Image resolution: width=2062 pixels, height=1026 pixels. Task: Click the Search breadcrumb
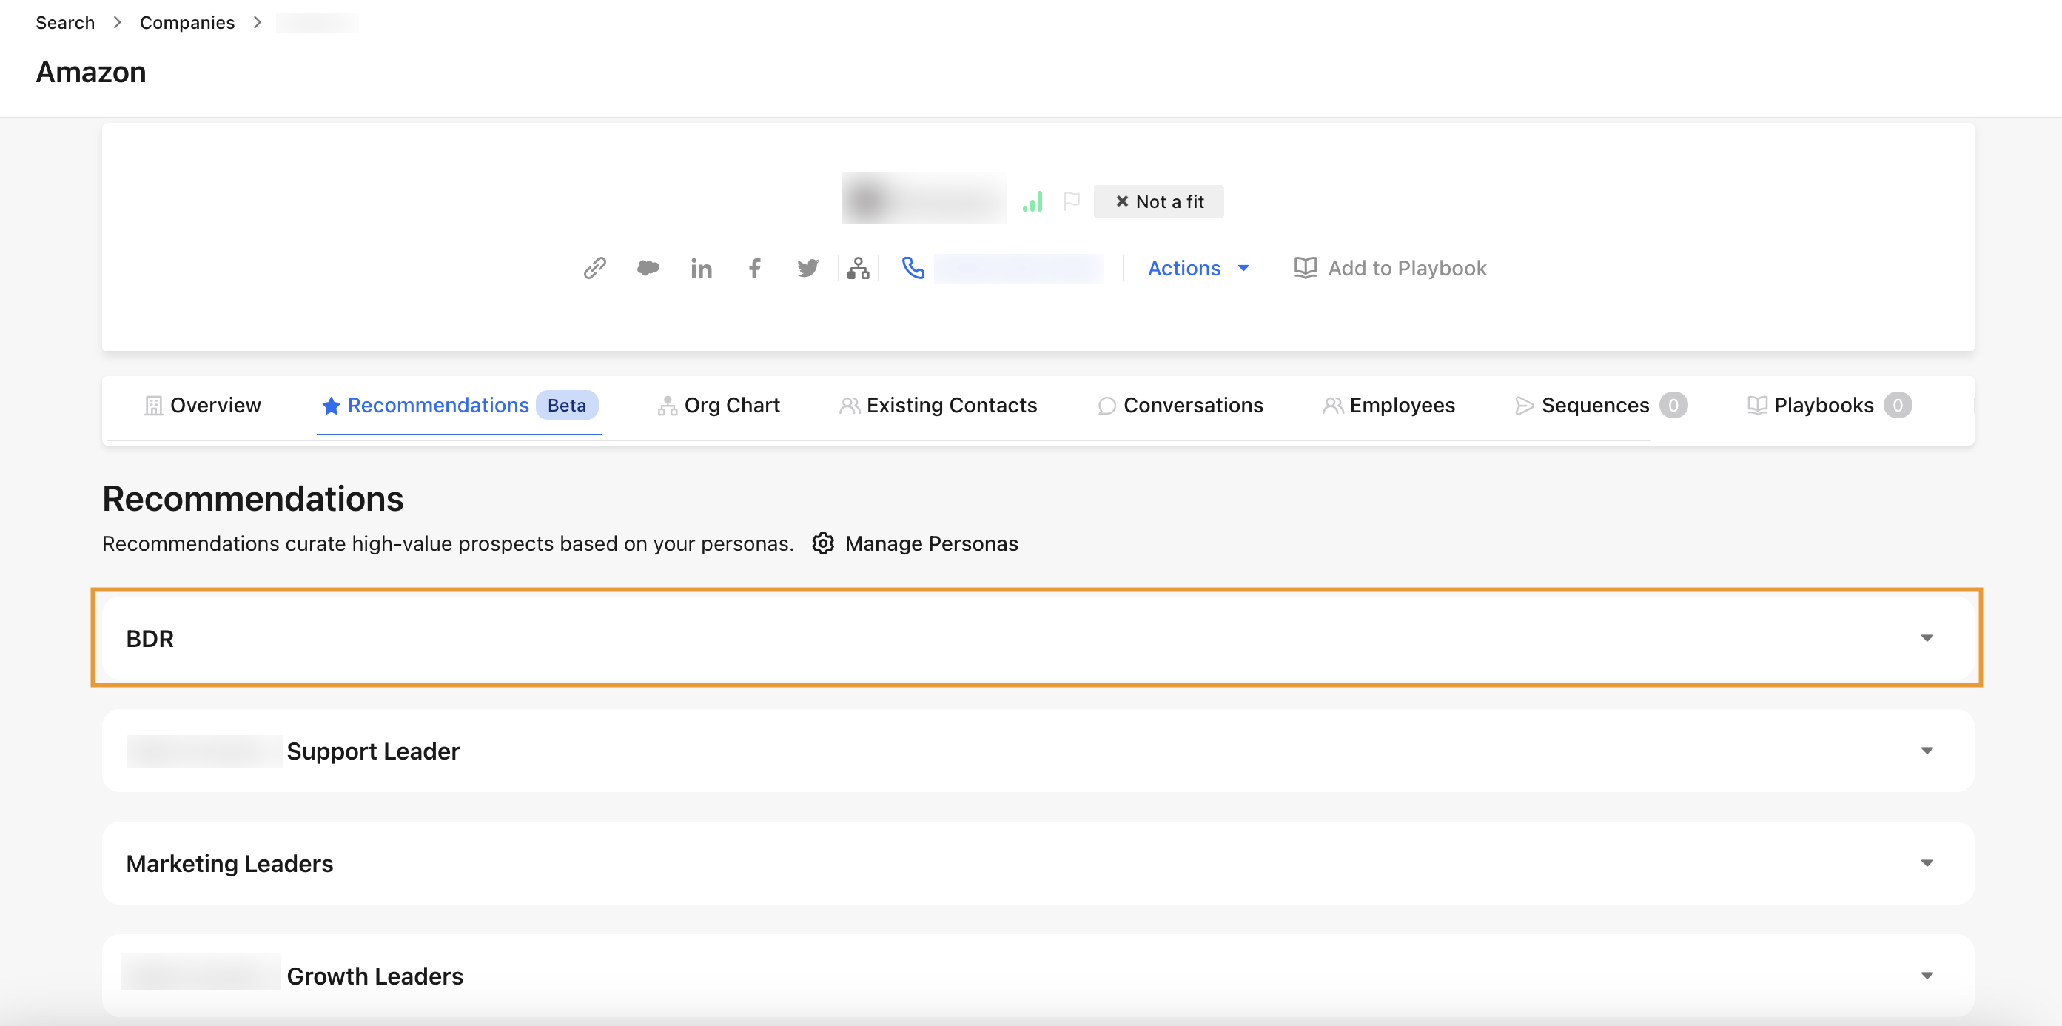65,22
